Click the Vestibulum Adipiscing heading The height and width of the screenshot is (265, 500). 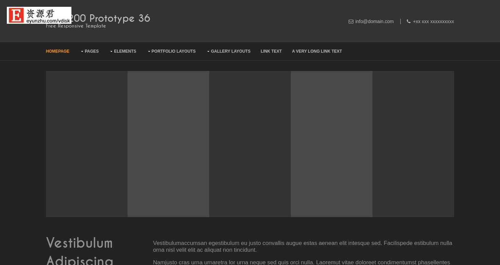[80, 251]
